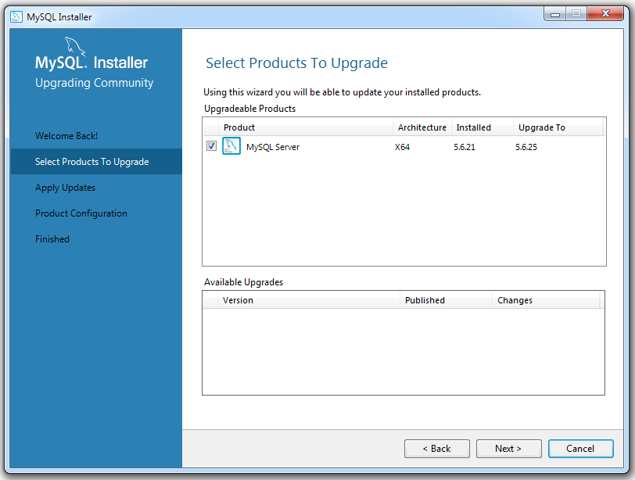Viewport: 635px width, 480px height.
Task: Click the MySQL dolphin logo in the sidebar
Action: (x=75, y=47)
